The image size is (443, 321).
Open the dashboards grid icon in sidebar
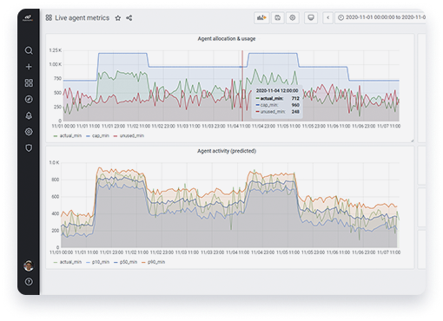tap(29, 83)
